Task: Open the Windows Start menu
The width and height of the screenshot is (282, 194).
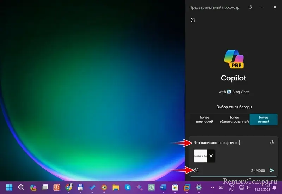Action: (x=9, y=187)
